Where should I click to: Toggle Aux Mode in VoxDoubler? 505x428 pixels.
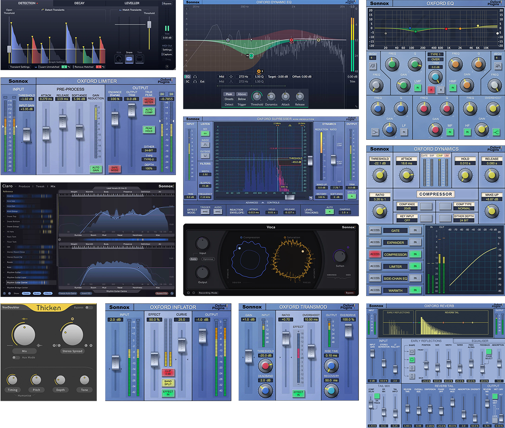coord(16,357)
